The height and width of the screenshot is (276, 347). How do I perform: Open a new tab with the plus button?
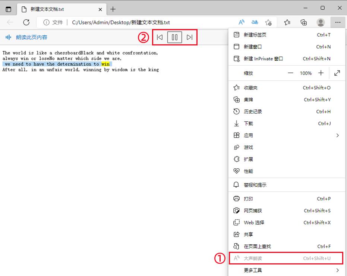[x=113, y=9]
